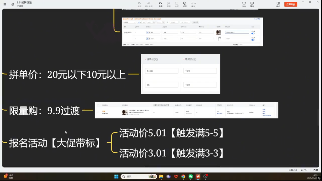Image resolution: width=322 pixels, height=181 pixels.
Task: Insert a relationship with 联系 tool
Action: pos(160,4)
